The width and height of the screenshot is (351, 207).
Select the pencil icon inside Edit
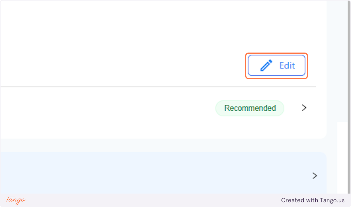pyautogui.click(x=266, y=65)
